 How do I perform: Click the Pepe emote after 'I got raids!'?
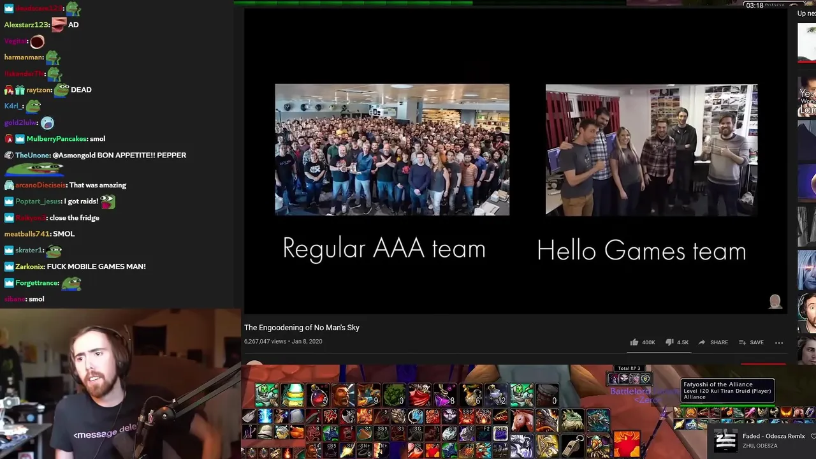pyautogui.click(x=108, y=201)
